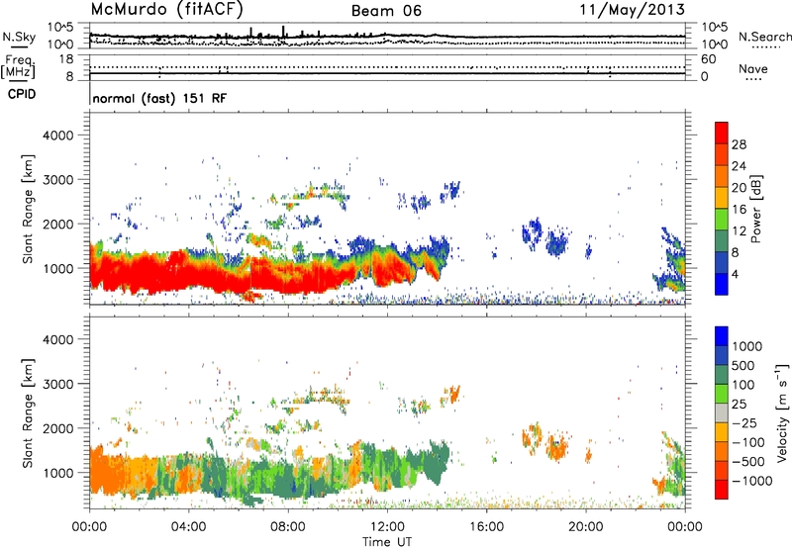The width and height of the screenshot is (792, 548).
Task: Click the '4000' tick on the power panel
Action: (x=58, y=136)
